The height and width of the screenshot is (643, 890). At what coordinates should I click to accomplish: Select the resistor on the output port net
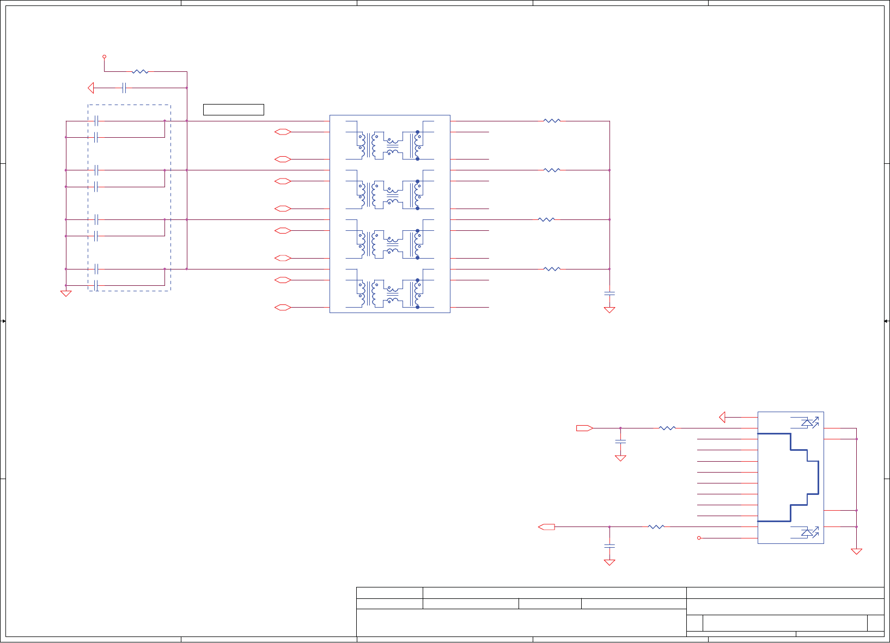pyautogui.click(x=656, y=527)
